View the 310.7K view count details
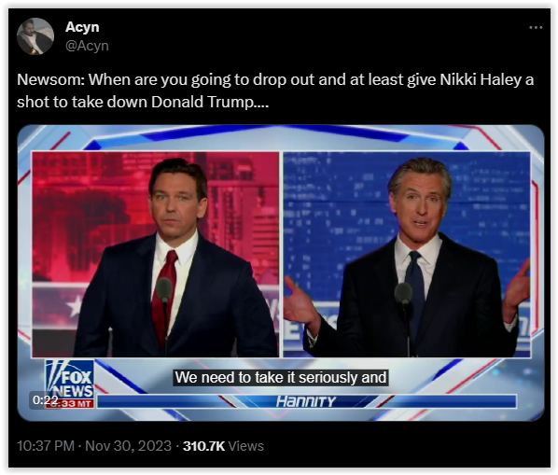Image resolution: width=558 pixels, height=475 pixels. tap(203, 446)
